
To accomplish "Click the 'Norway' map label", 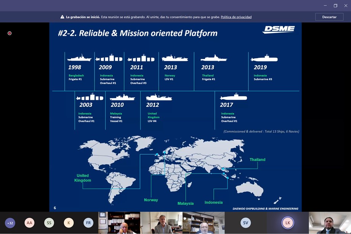I will pyautogui.click(x=151, y=200).
